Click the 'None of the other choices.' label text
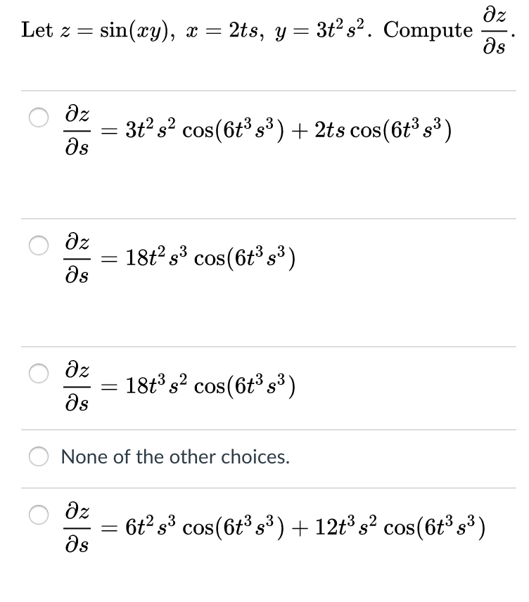Viewport: 529px width, 602px height. coord(175,457)
